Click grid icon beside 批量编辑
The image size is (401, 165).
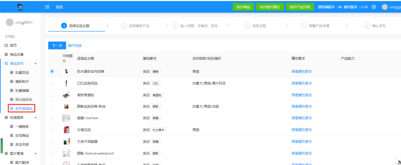click(12, 90)
